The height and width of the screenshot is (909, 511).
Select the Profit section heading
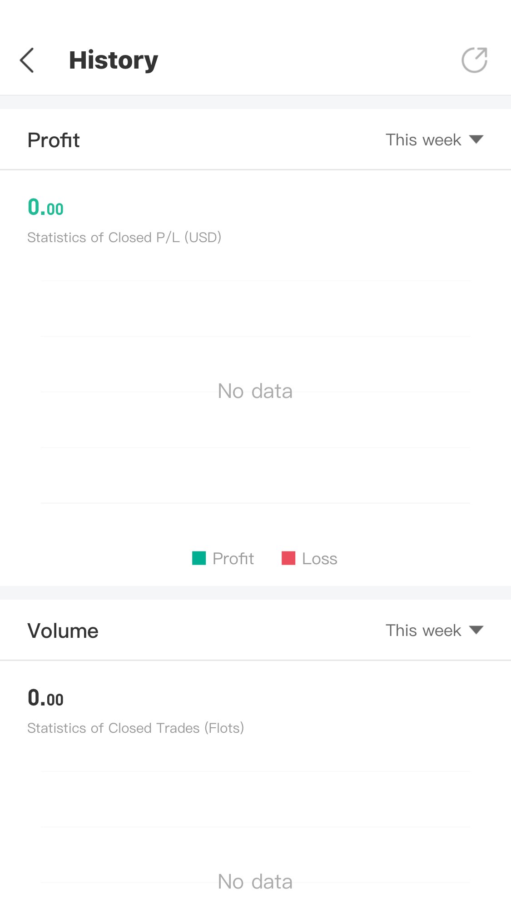point(54,140)
